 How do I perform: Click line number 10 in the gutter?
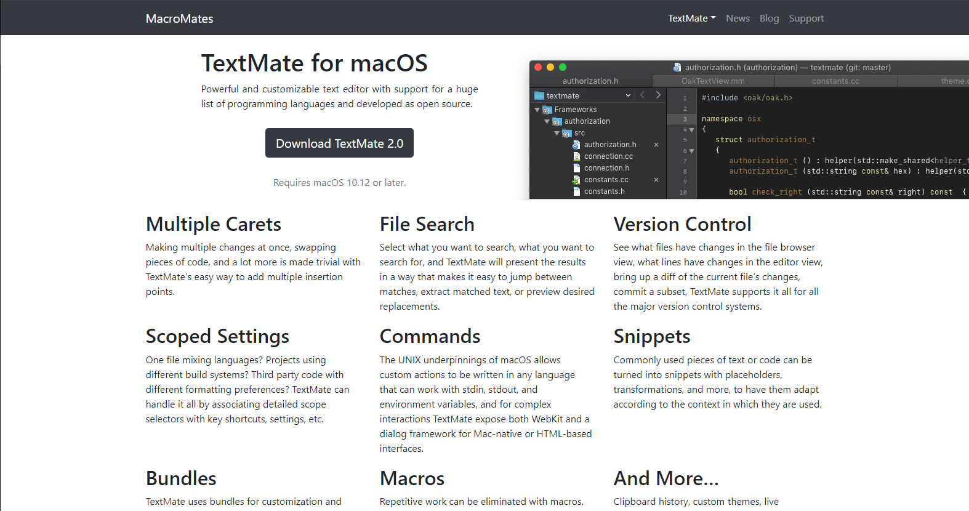coord(683,193)
